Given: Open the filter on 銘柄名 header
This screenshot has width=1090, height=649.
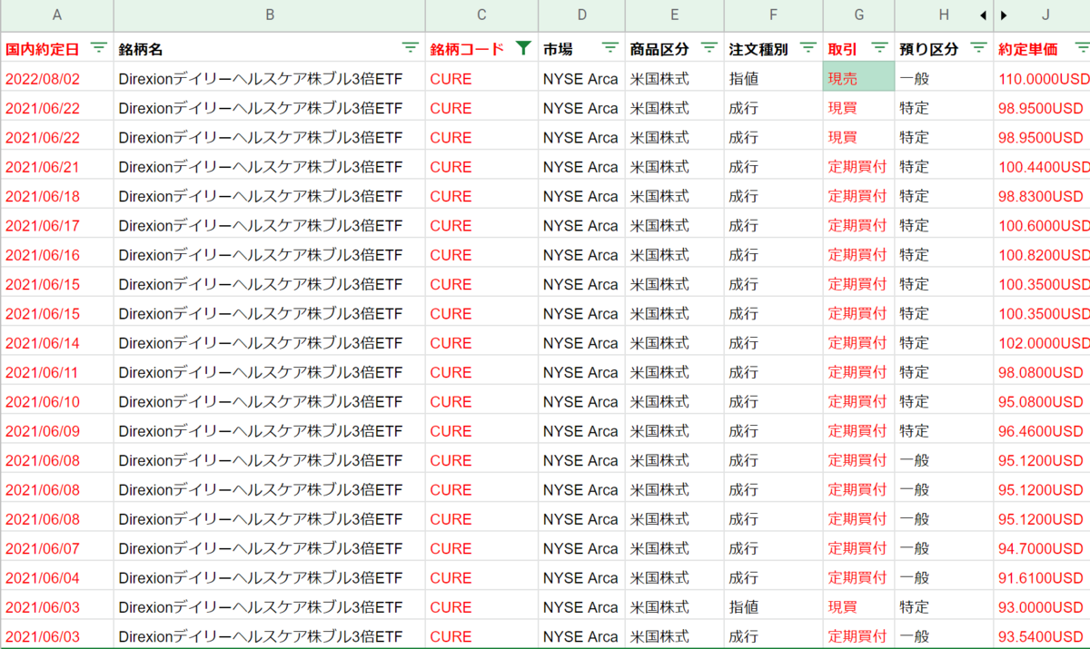Looking at the screenshot, I should (x=411, y=48).
